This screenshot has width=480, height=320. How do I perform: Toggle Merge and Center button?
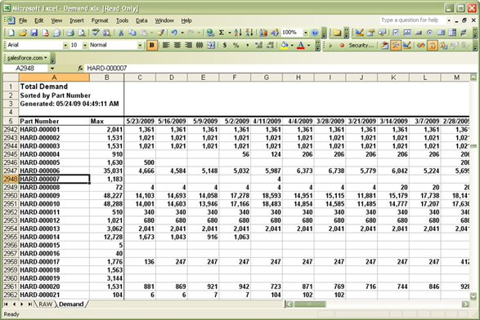tap(211, 45)
